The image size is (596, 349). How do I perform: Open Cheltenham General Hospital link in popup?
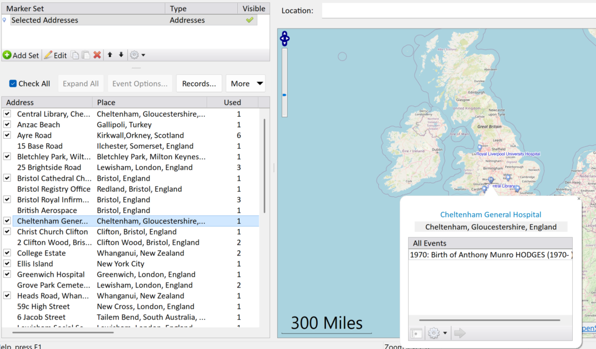point(490,214)
